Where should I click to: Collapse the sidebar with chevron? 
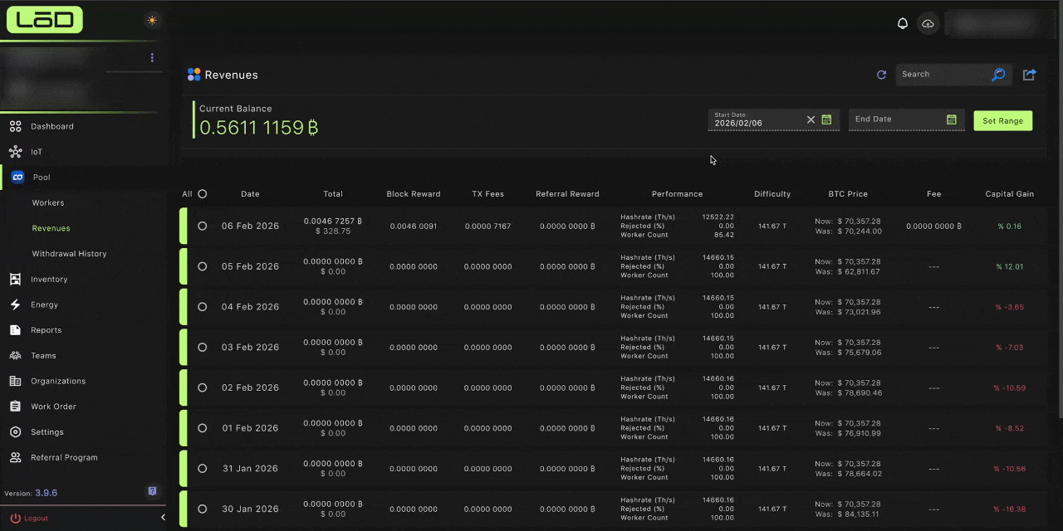pos(163,518)
